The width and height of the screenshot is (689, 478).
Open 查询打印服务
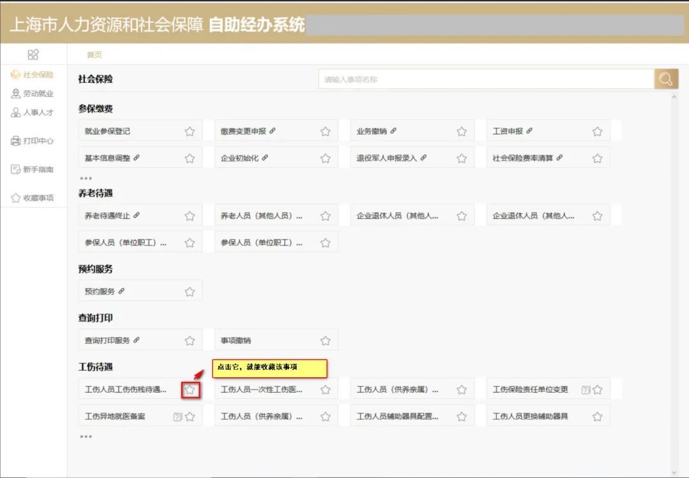coord(140,340)
